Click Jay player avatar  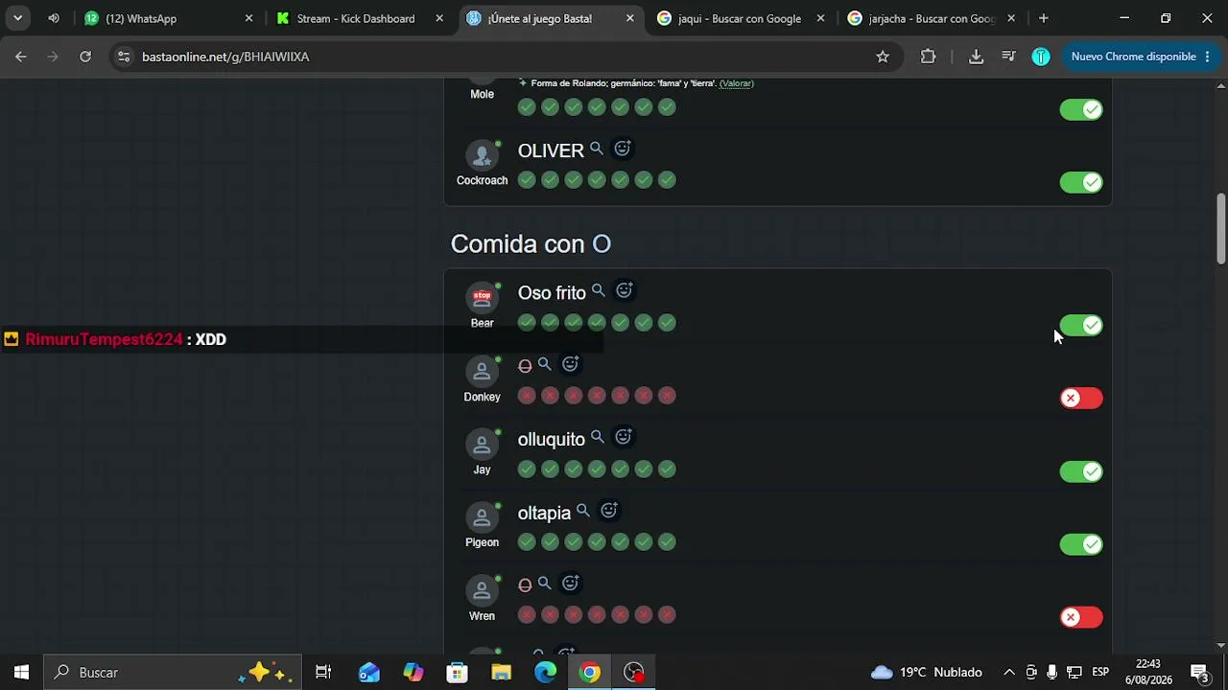482,444
